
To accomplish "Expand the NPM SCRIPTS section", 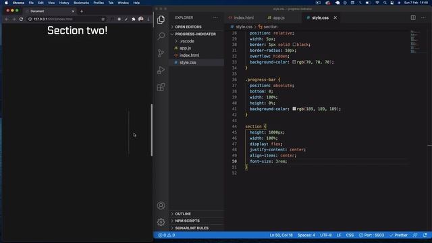I will [188, 221].
